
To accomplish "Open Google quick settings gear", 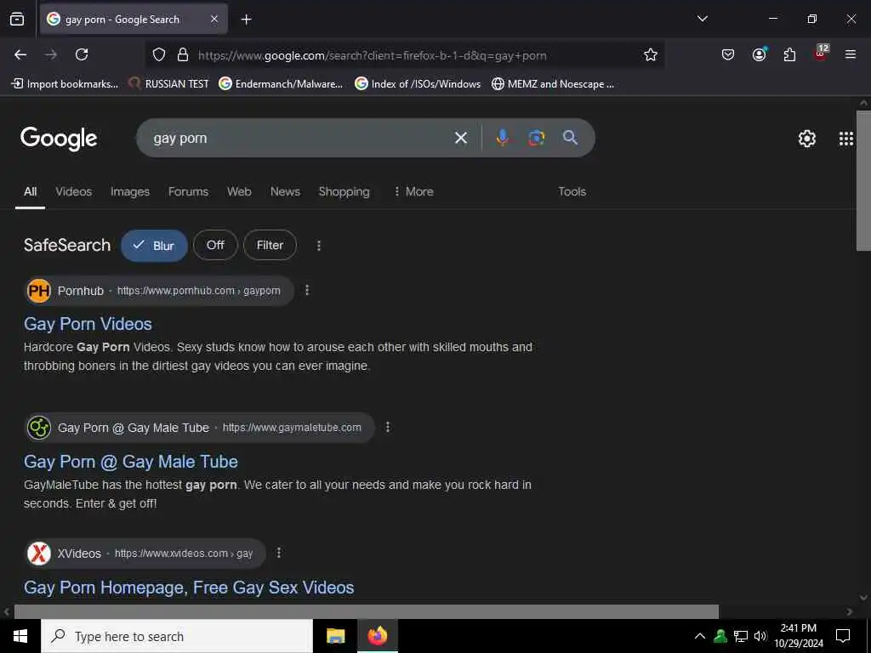I will 806,139.
